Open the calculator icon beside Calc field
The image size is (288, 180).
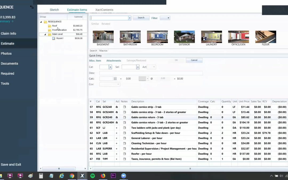[115, 79]
